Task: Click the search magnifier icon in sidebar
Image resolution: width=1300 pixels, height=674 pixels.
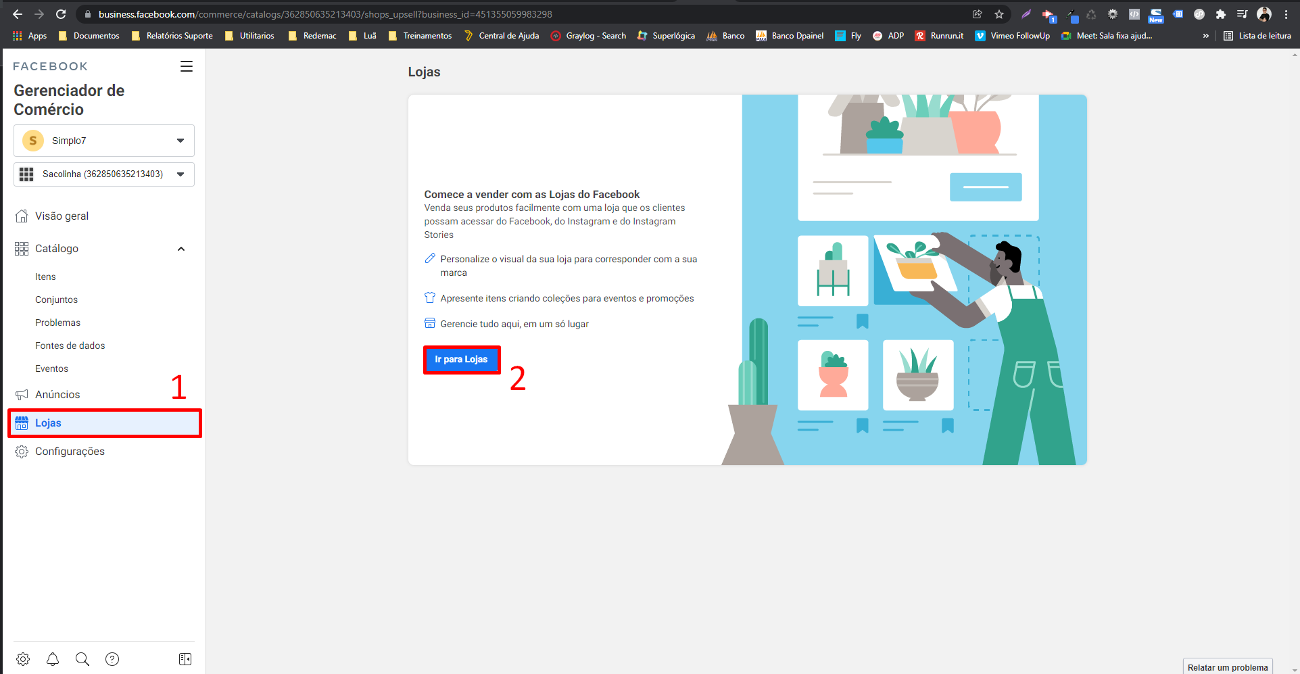Action: click(x=82, y=659)
